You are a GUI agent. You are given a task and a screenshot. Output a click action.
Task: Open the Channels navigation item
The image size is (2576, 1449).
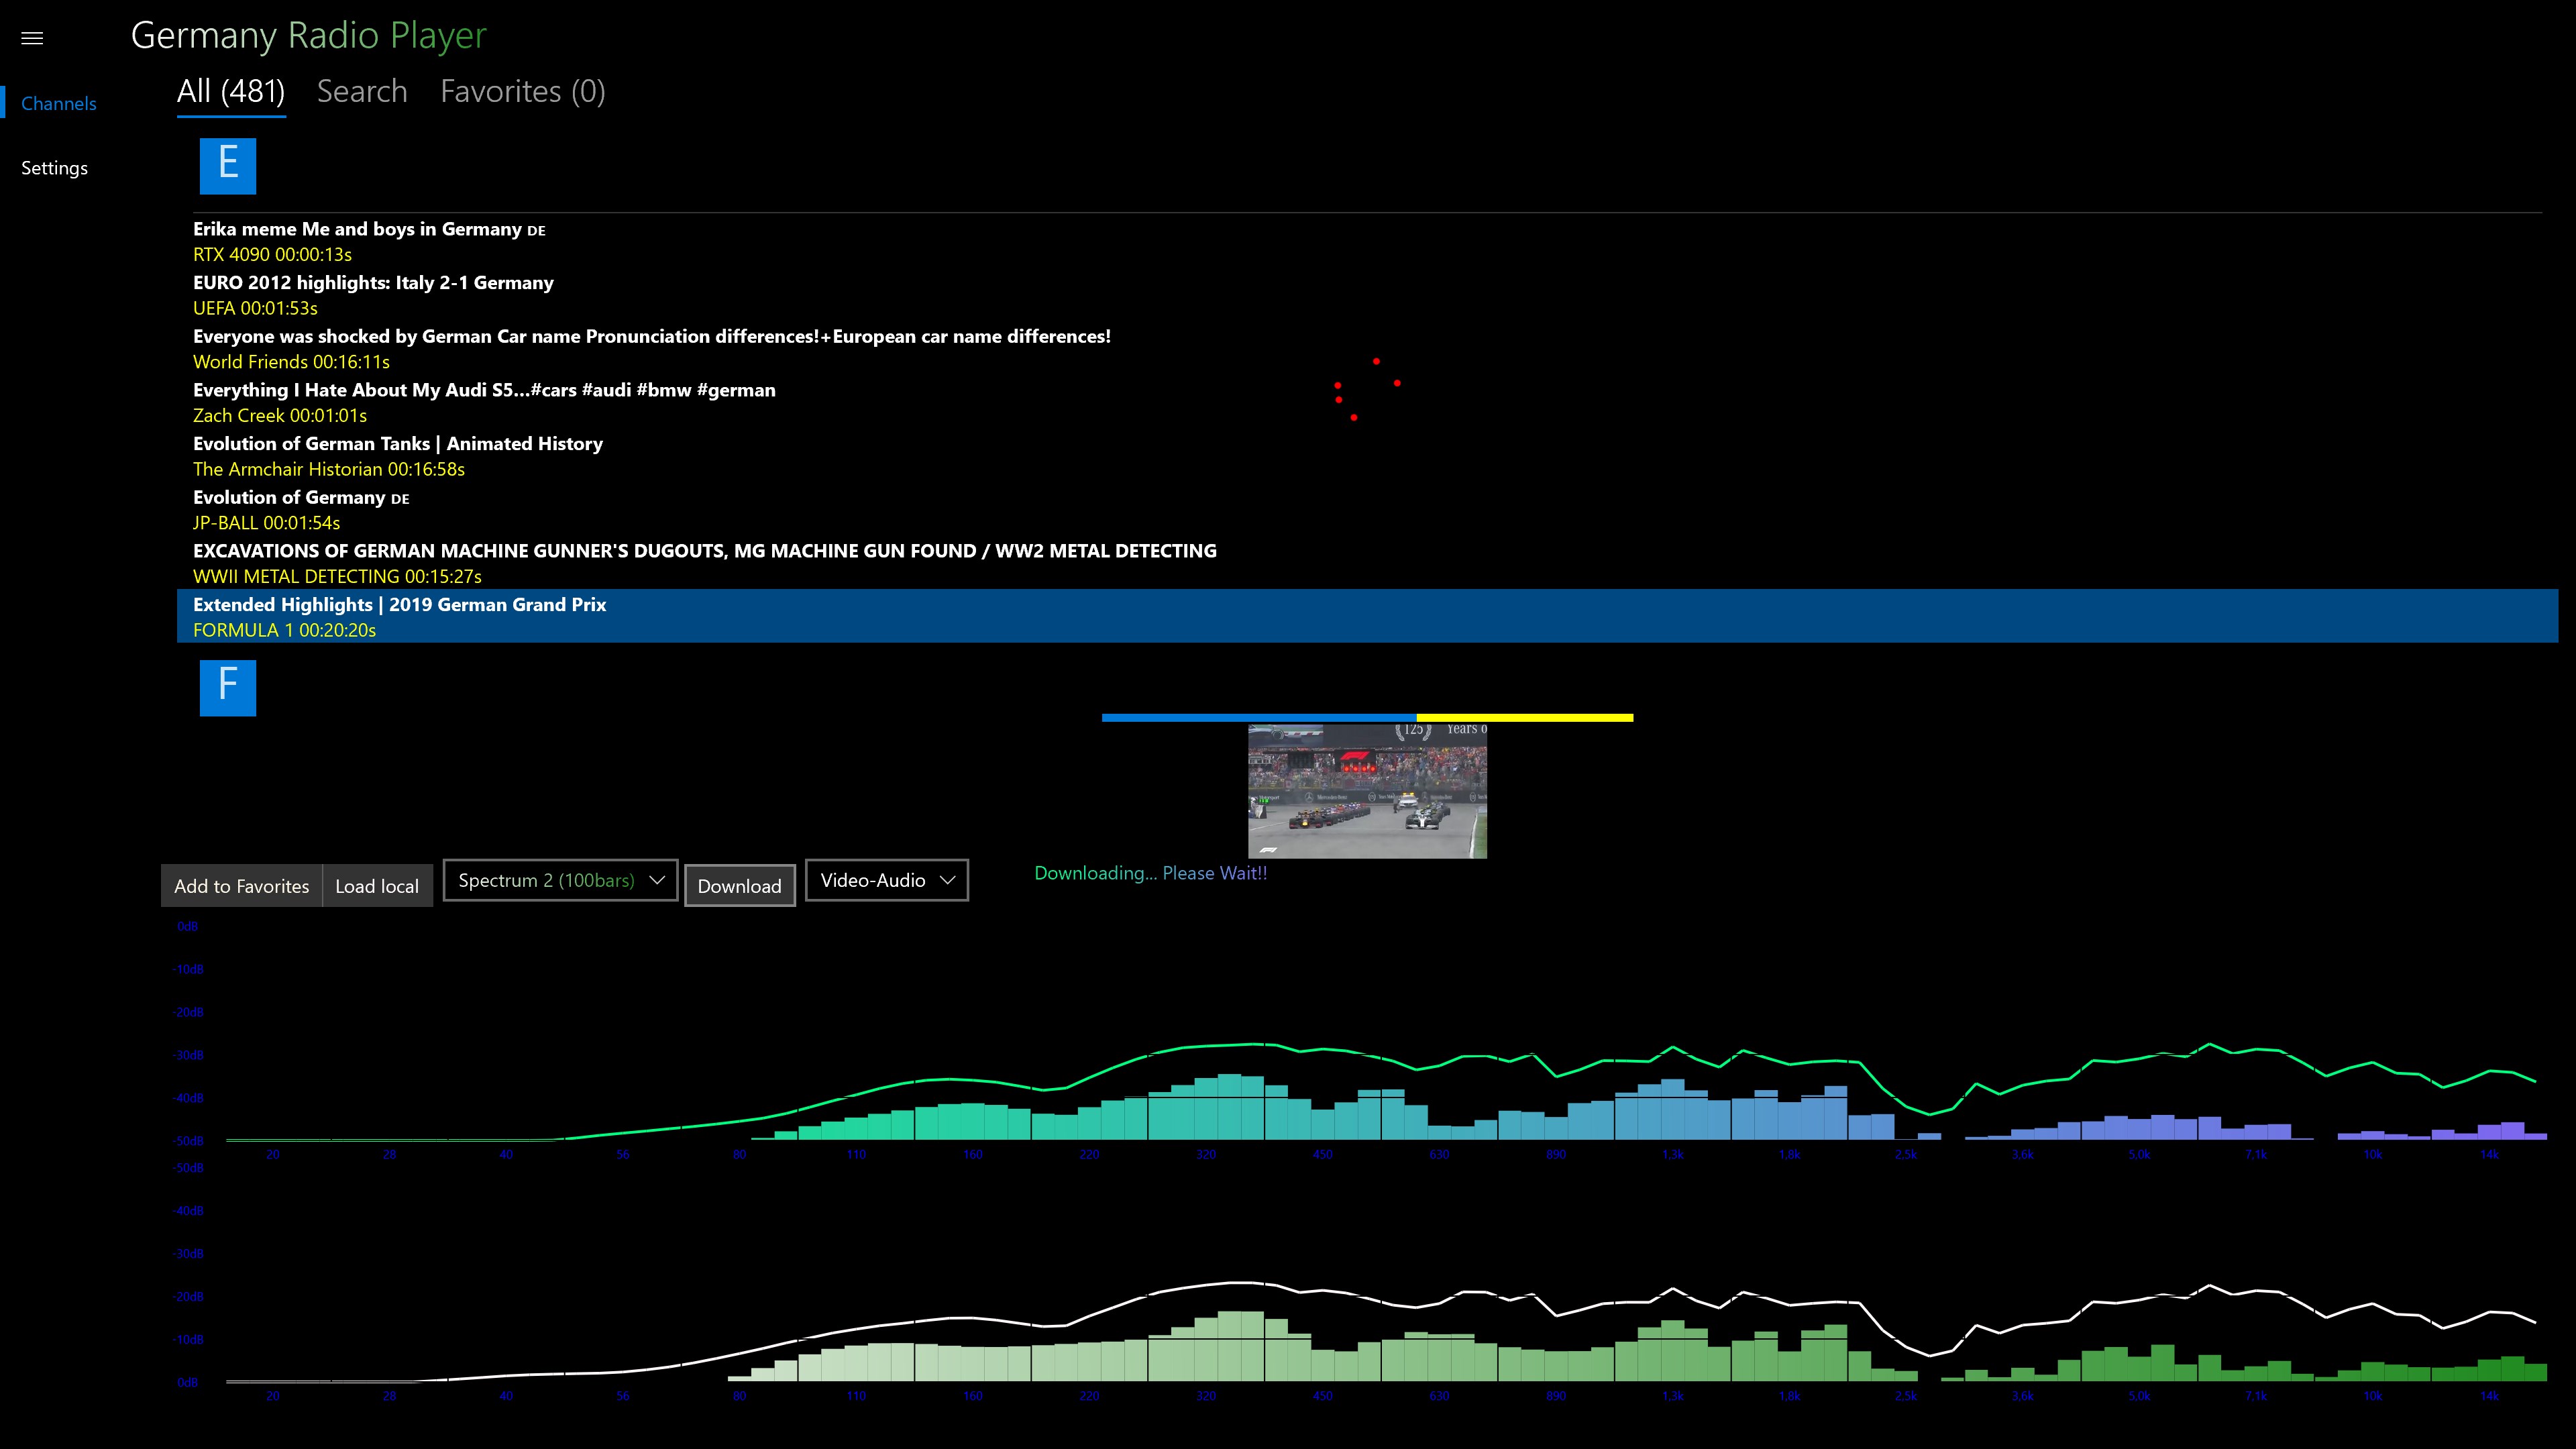58,103
